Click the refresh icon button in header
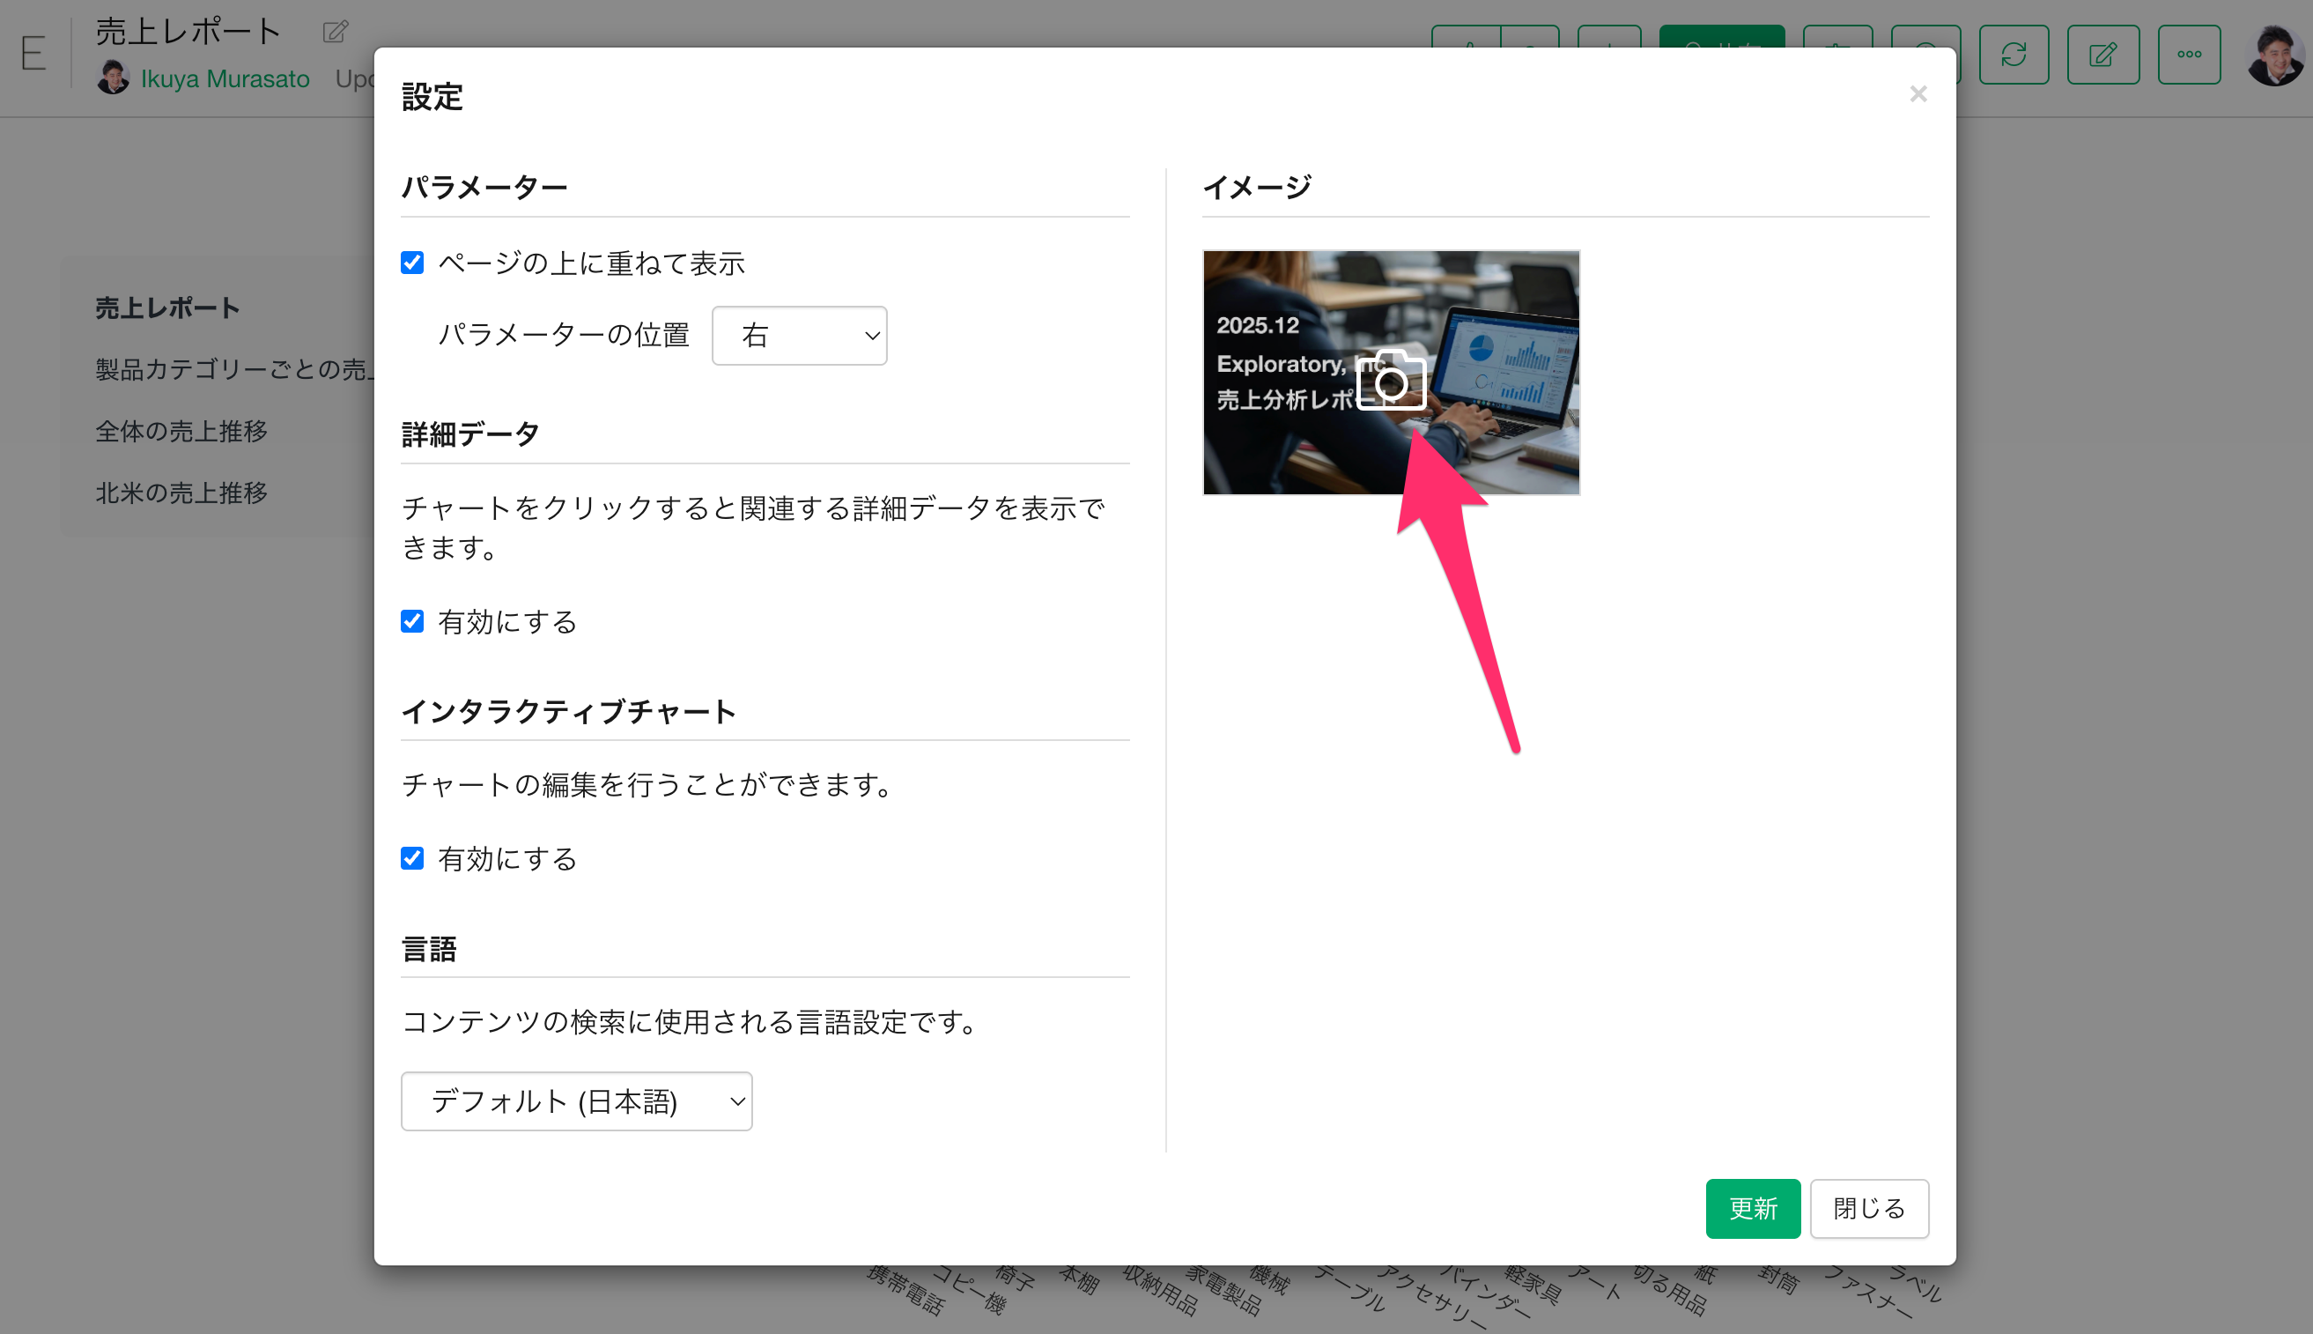This screenshot has width=2313, height=1334. [2013, 55]
